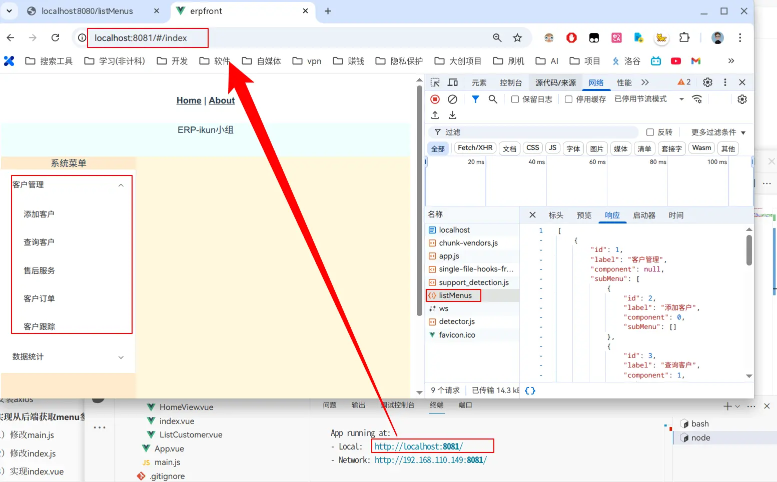Click the address bar URL
The height and width of the screenshot is (482, 777).
click(141, 38)
